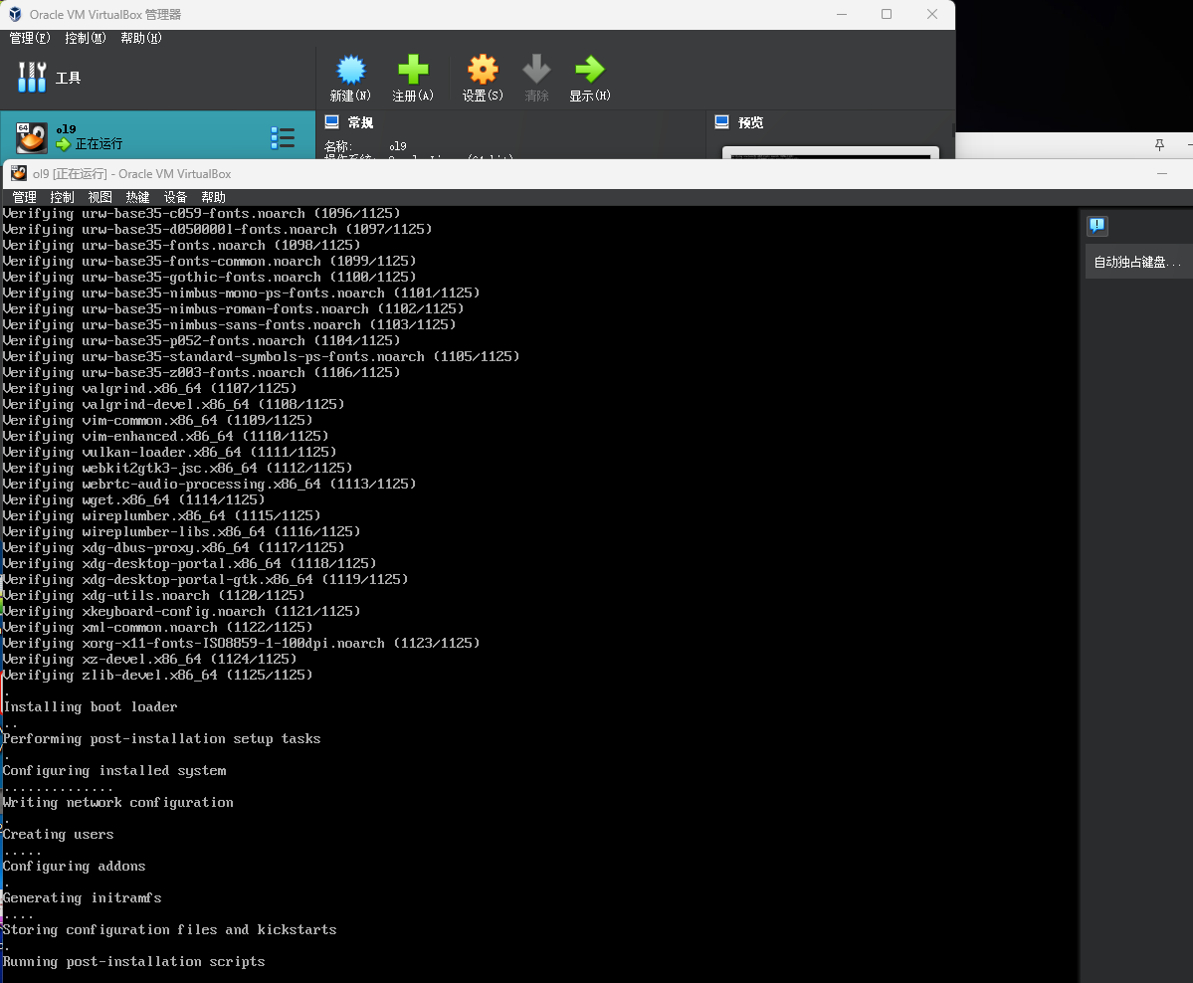The image size is (1193, 983).
Task: Open the Manager's 帮助(H) menu
Action: pos(140,38)
